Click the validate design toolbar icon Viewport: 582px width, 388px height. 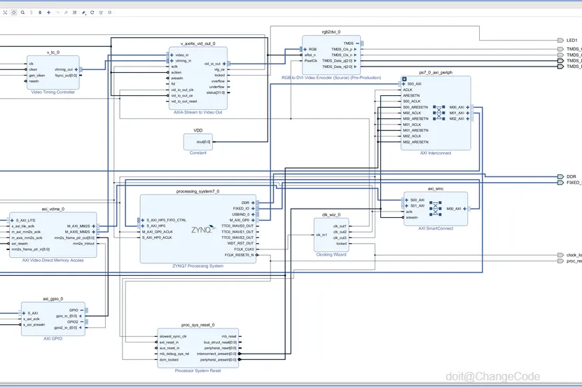75,12
